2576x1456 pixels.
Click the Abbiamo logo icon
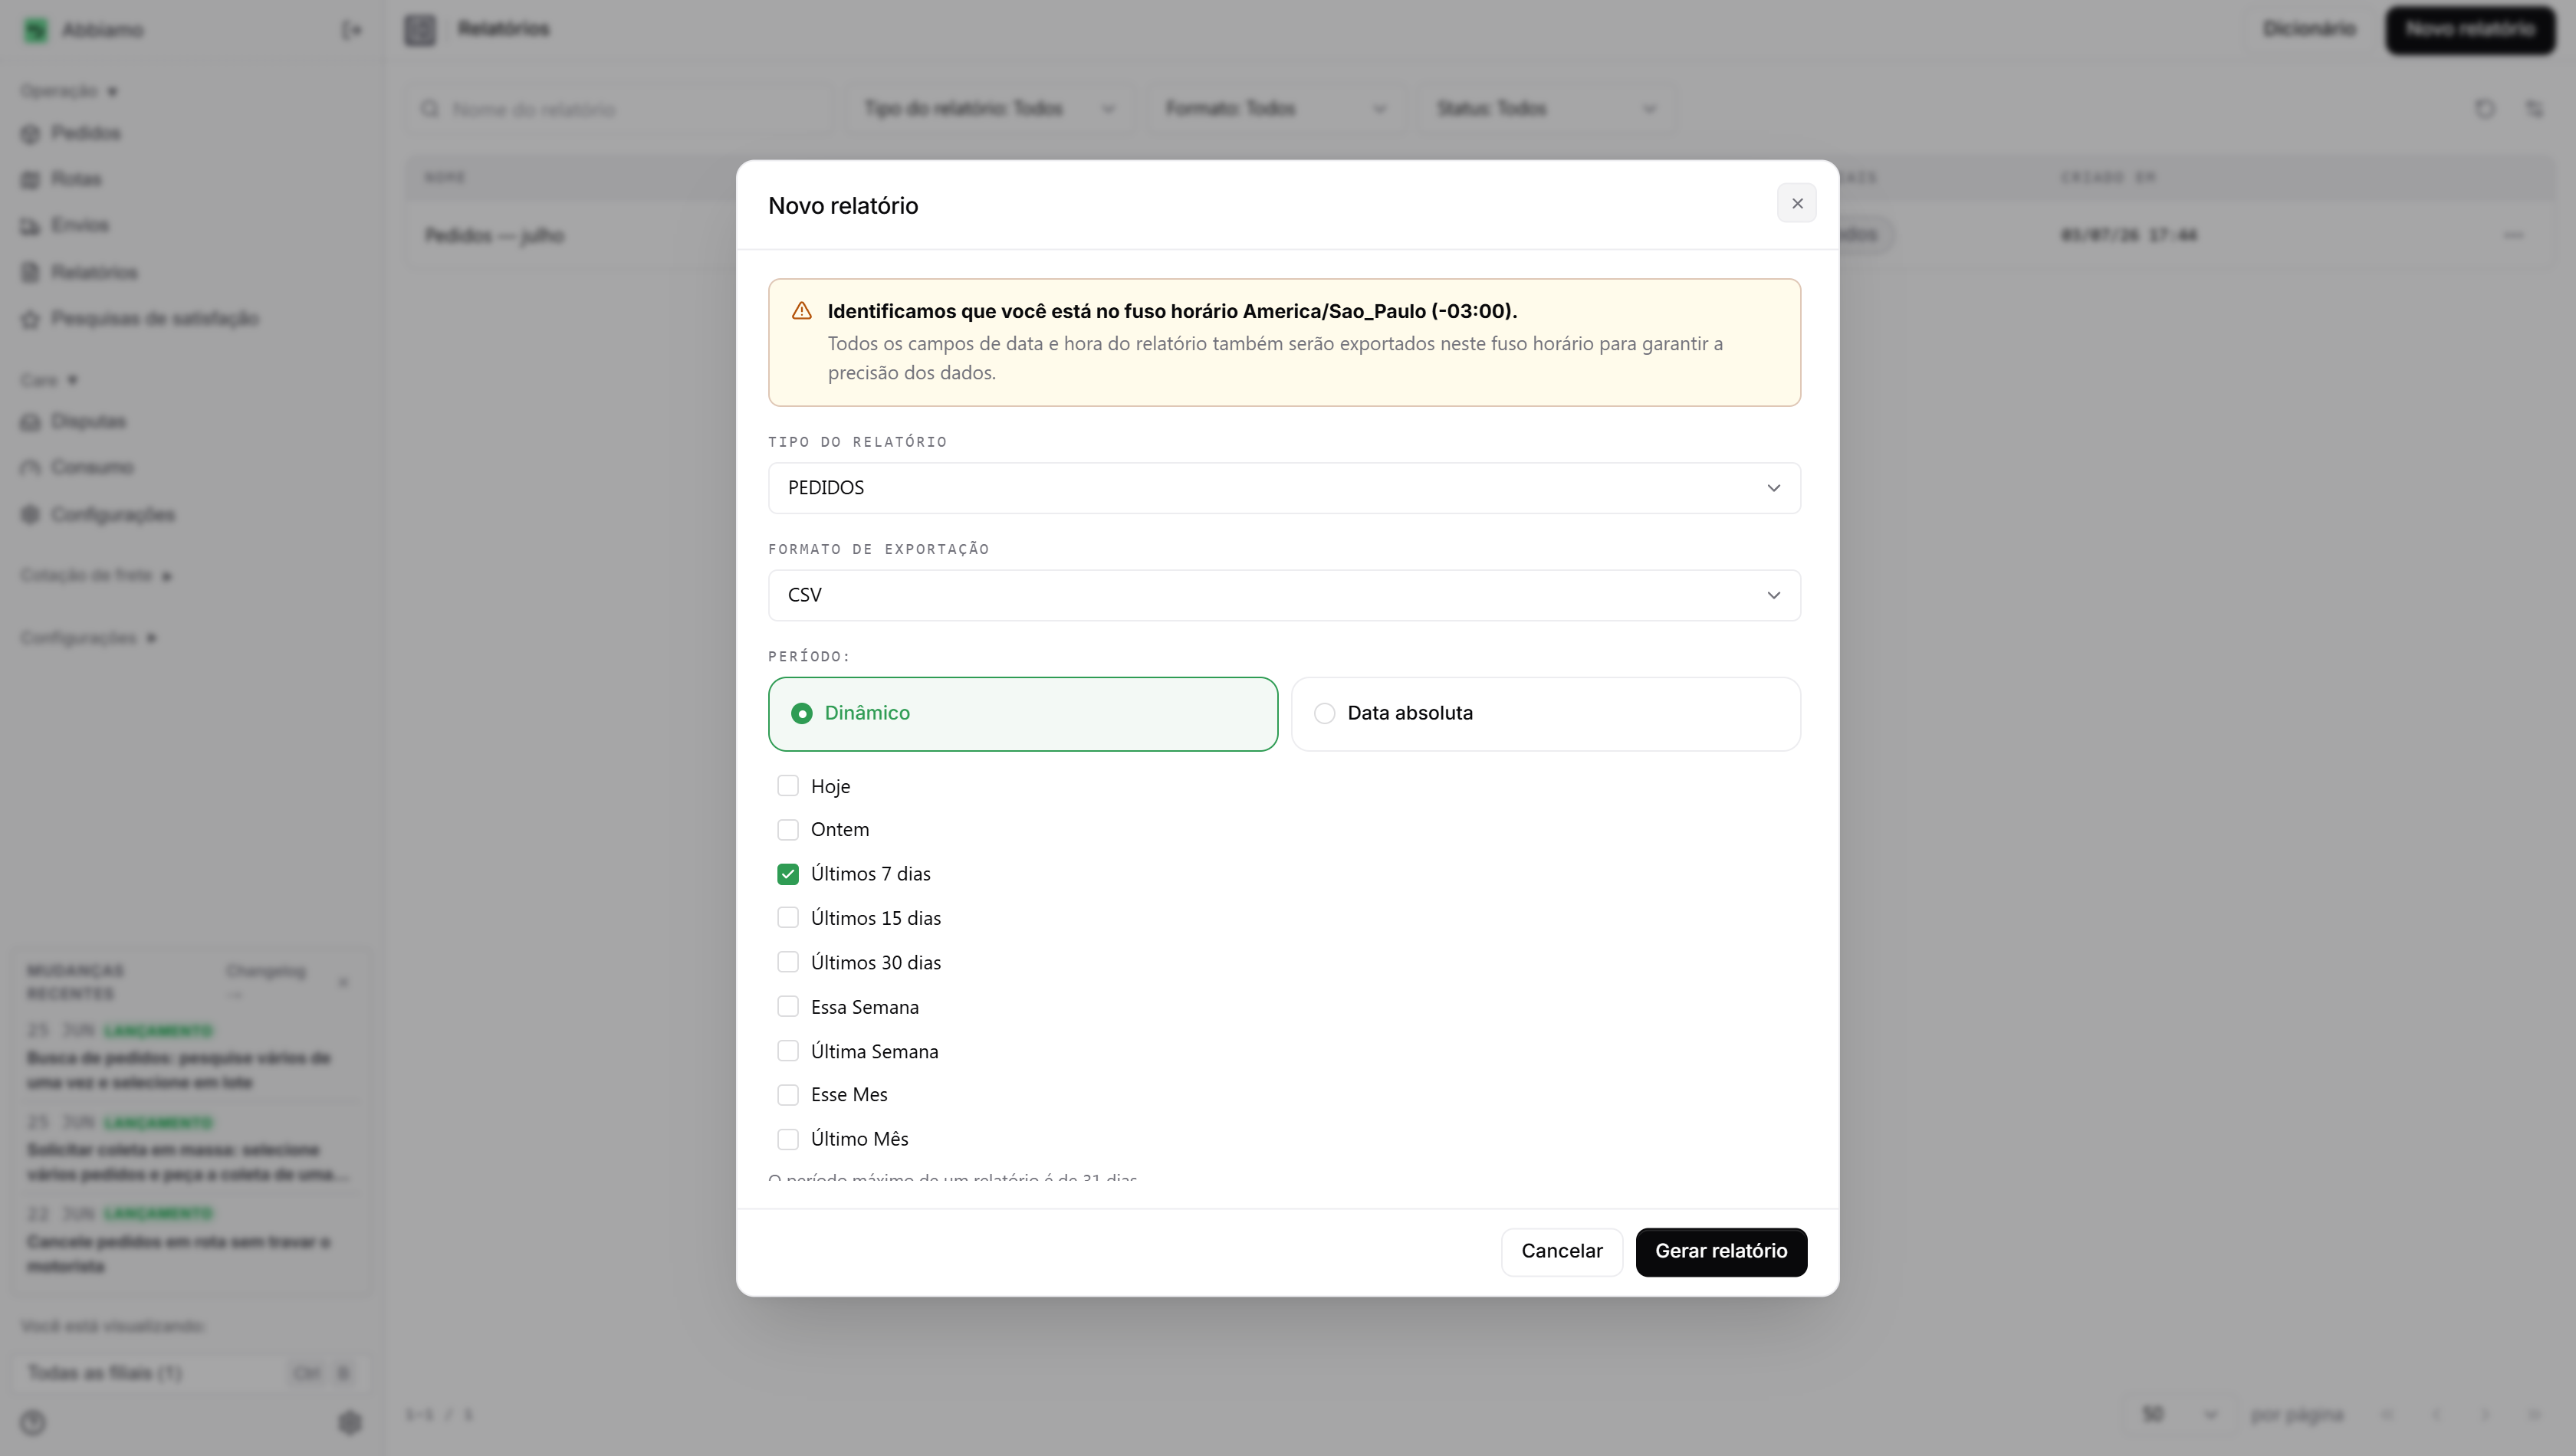click(36, 31)
